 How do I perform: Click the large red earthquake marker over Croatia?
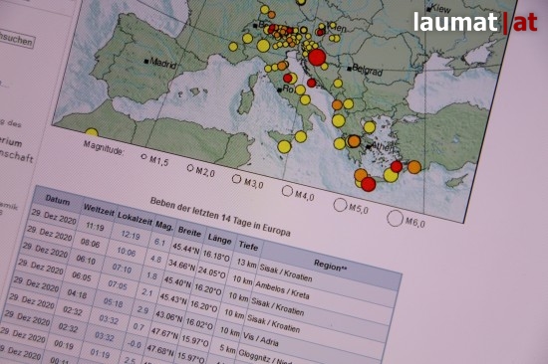[317, 58]
